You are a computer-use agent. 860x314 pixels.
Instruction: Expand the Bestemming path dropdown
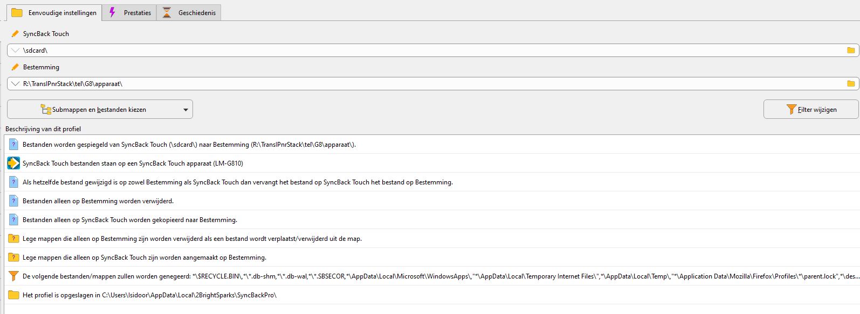pos(15,84)
